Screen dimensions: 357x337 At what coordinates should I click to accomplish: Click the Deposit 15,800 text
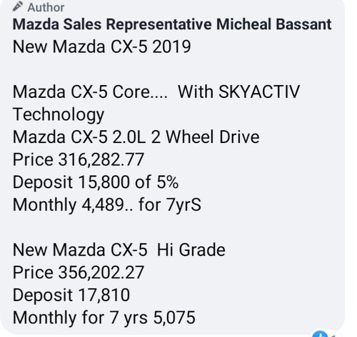(71, 182)
